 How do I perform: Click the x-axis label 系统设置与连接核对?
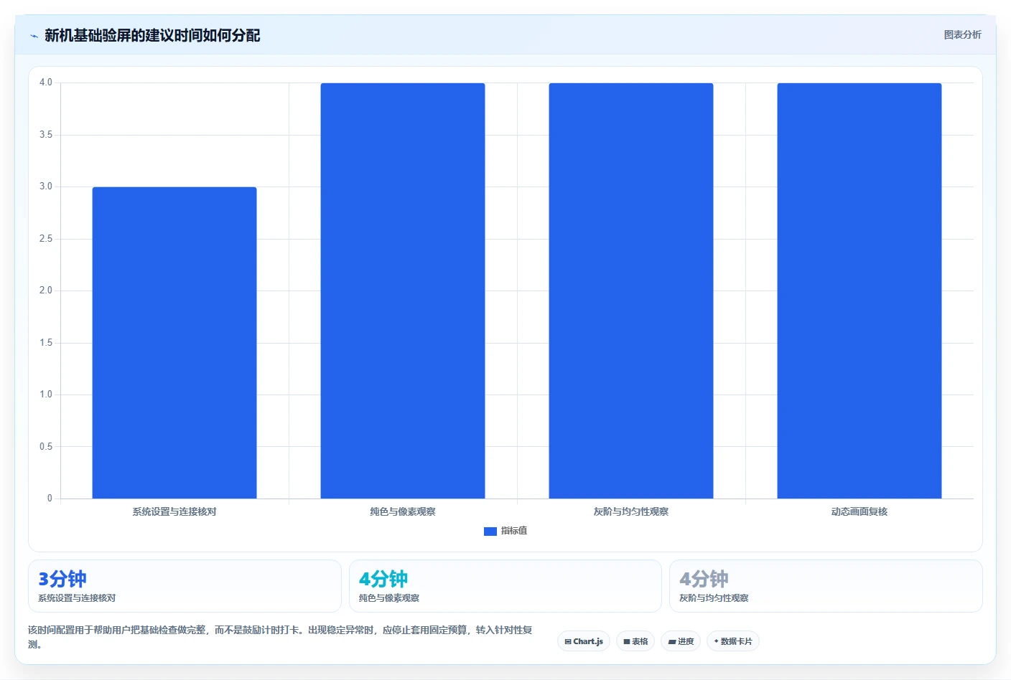(174, 511)
